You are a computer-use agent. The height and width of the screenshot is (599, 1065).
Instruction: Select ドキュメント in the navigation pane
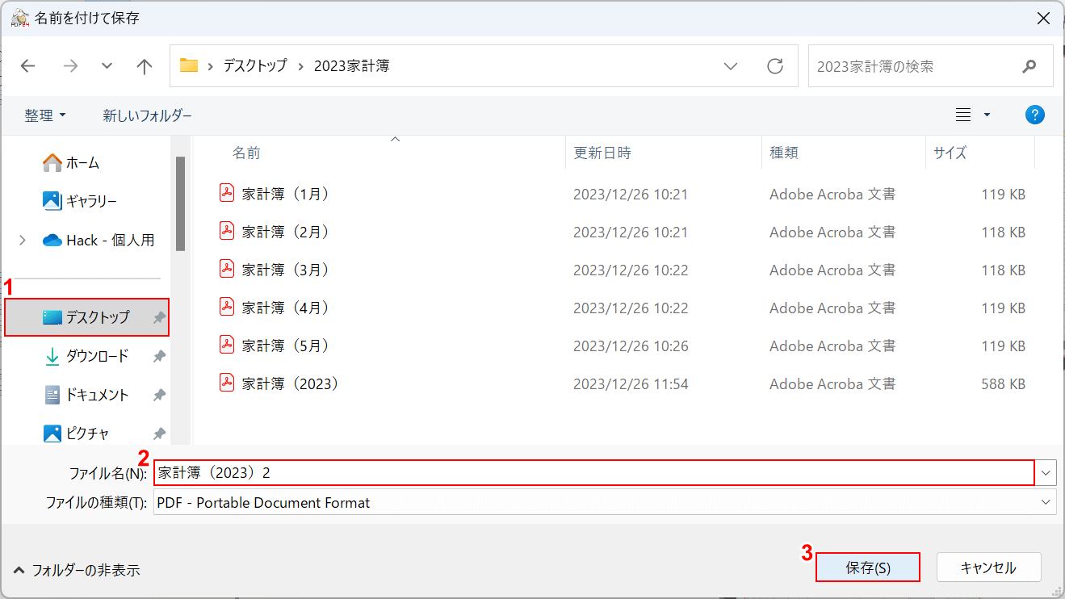point(87,395)
